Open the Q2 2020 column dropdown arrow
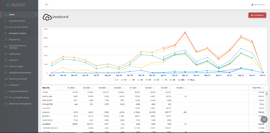The height and width of the screenshot is (133, 270). 92,88
